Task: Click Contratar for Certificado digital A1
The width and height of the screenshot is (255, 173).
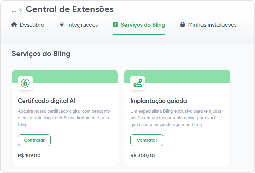Action: [x=34, y=140]
